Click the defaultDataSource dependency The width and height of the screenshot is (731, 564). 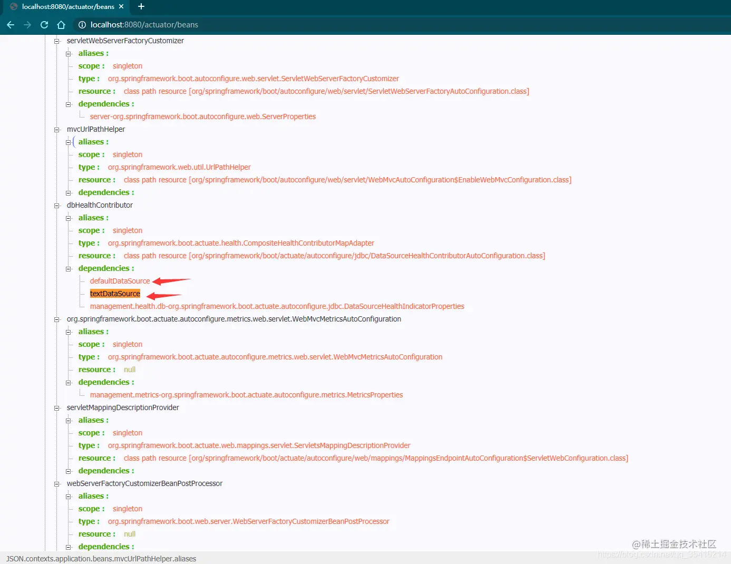pos(120,281)
